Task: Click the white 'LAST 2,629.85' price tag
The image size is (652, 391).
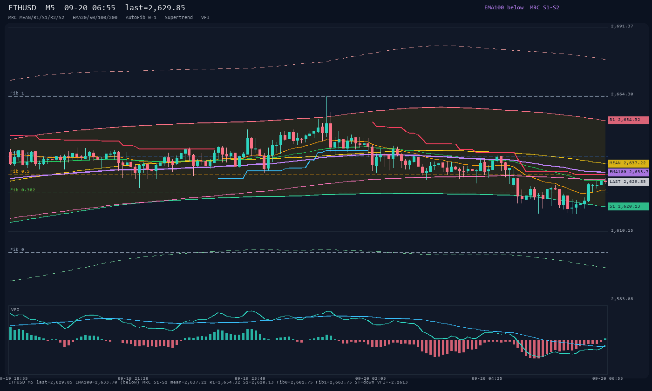Action: tap(628, 182)
